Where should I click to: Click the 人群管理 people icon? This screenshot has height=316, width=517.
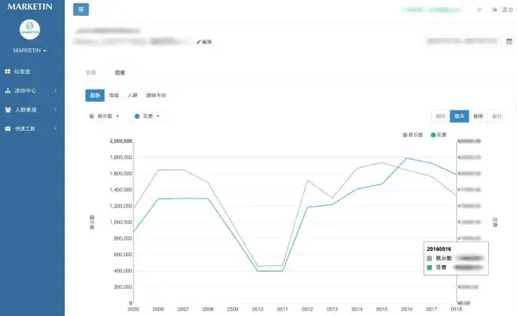[x=8, y=110]
